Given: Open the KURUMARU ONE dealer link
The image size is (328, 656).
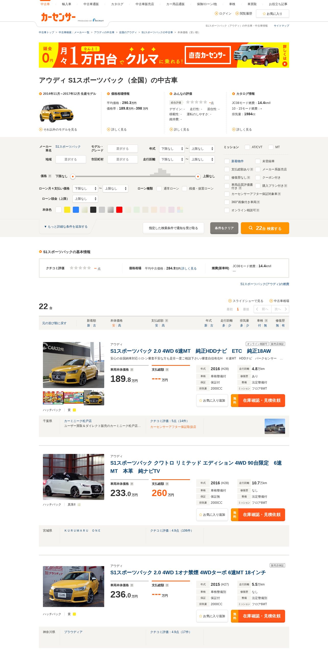Looking at the screenshot, I should pyautogui.click(x=83, y=531).
